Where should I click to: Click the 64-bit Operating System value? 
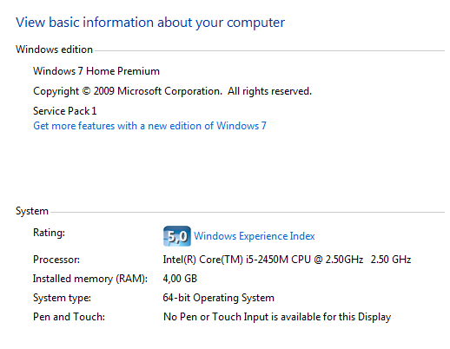pyautogui.click(x=219, y=298)
